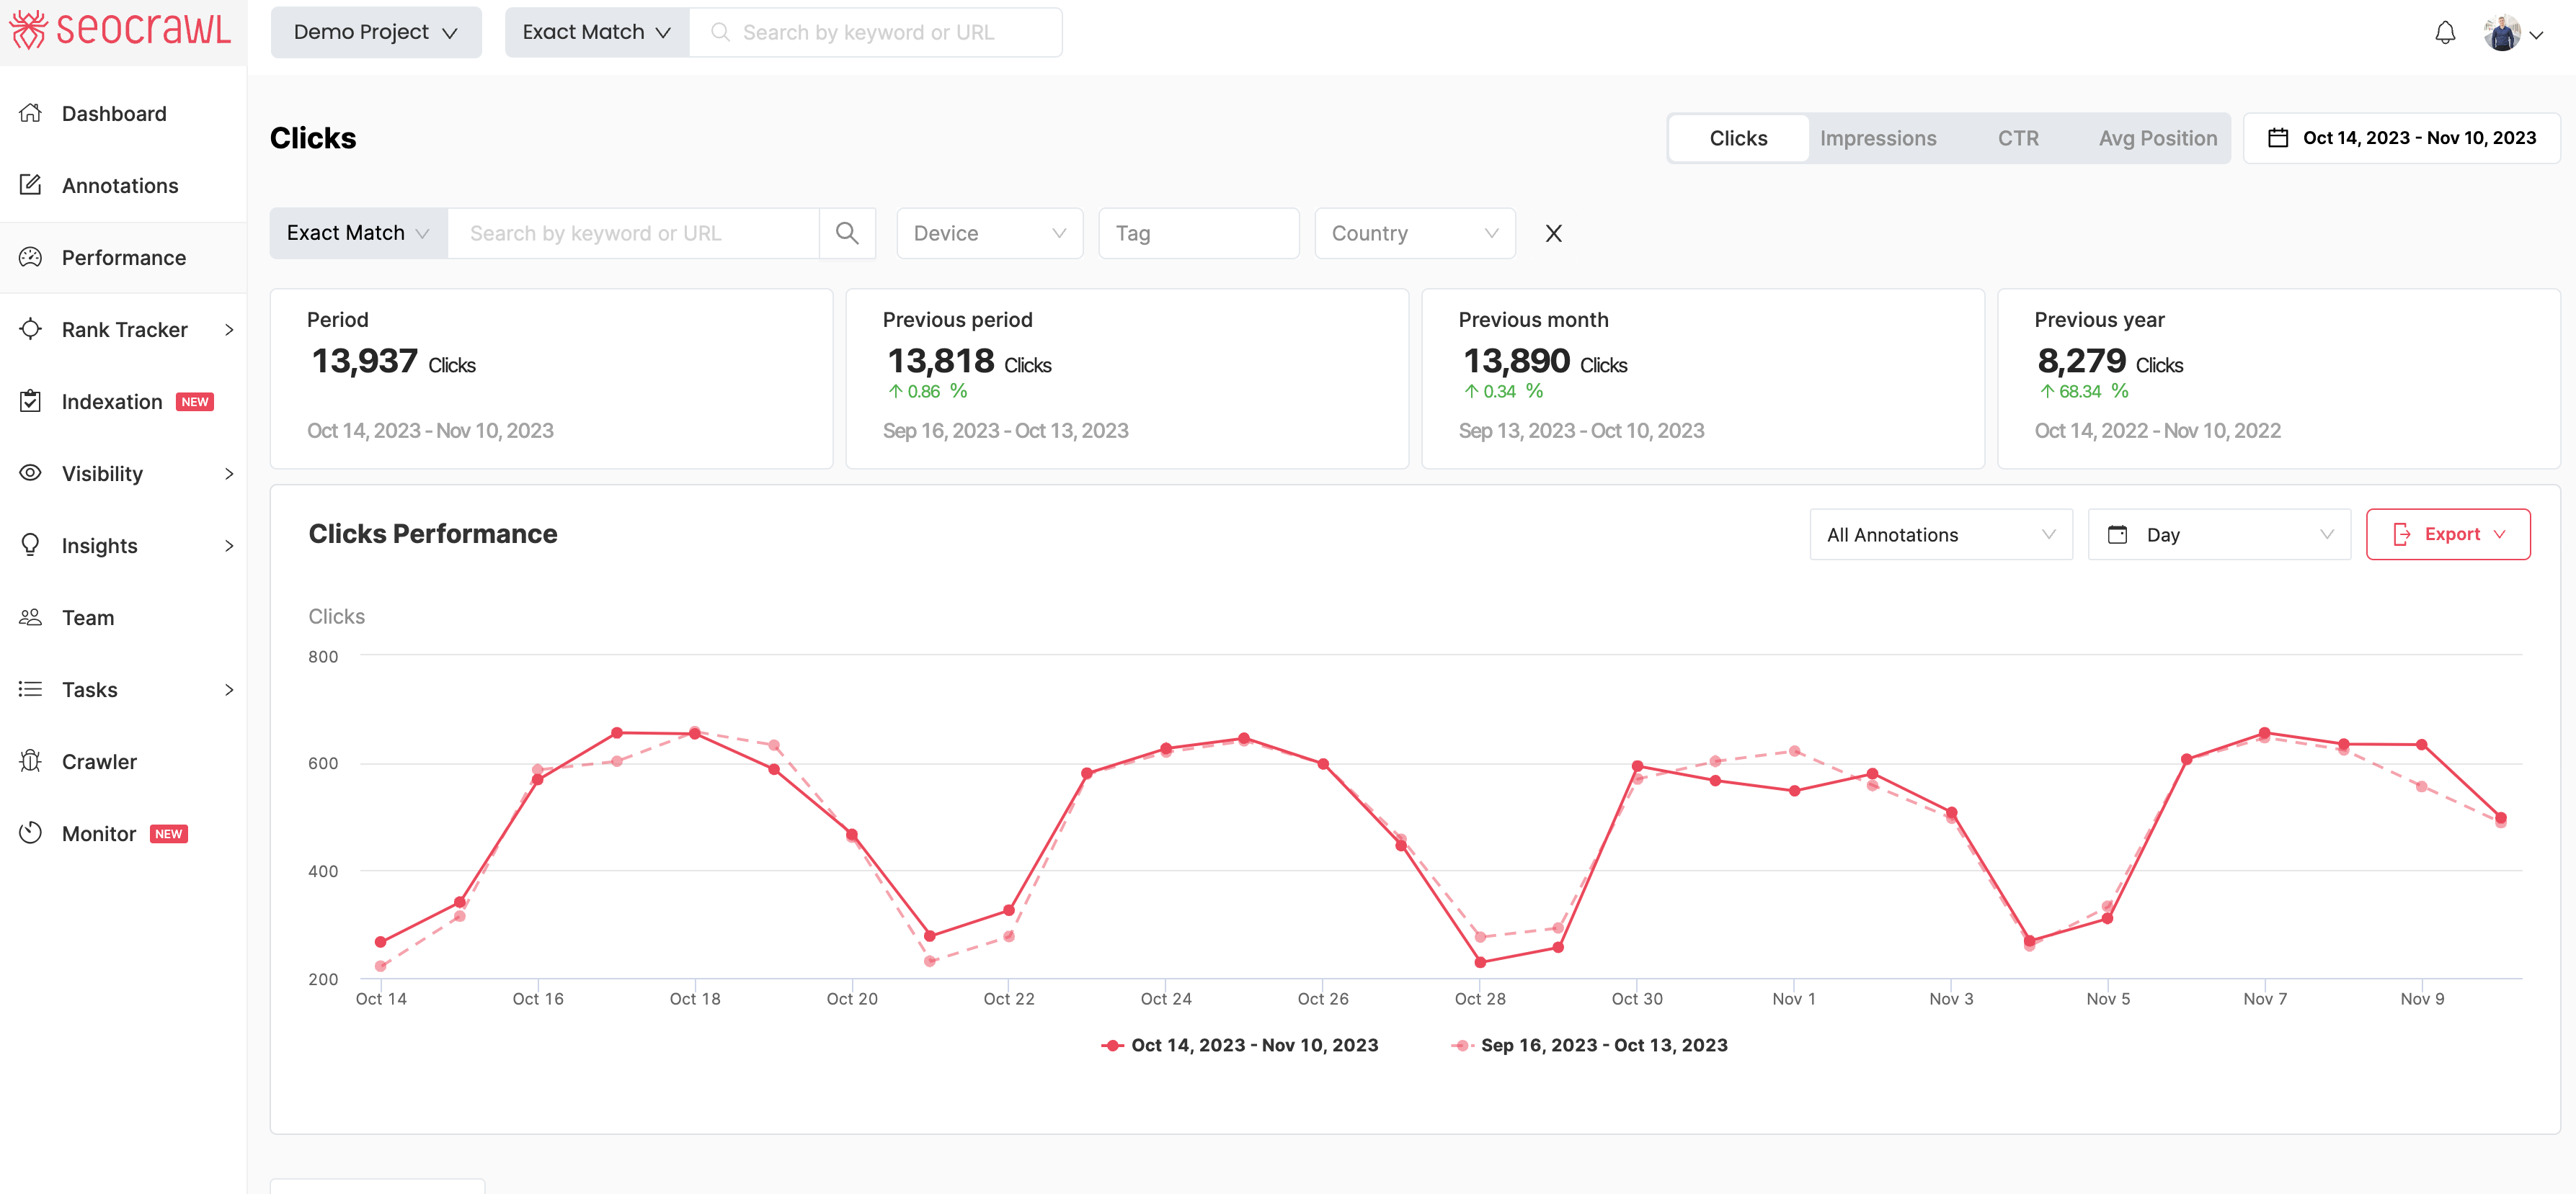Open the notifications bell

[x=2444, y=33]
